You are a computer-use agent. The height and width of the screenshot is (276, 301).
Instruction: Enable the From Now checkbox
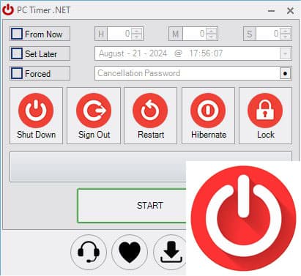[17, 34]
